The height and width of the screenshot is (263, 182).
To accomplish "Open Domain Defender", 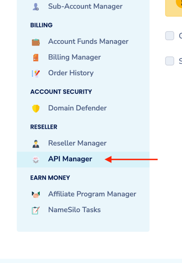I will (77, 108).
